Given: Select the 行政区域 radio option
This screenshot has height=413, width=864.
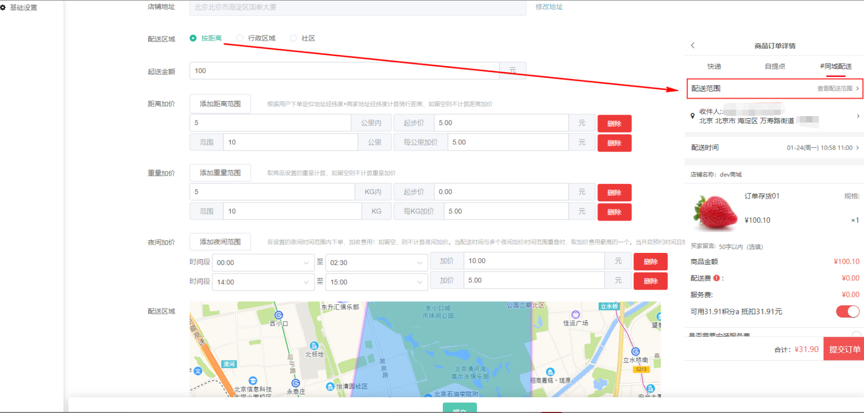Looking at the screenshot, I should coord(240,38).
